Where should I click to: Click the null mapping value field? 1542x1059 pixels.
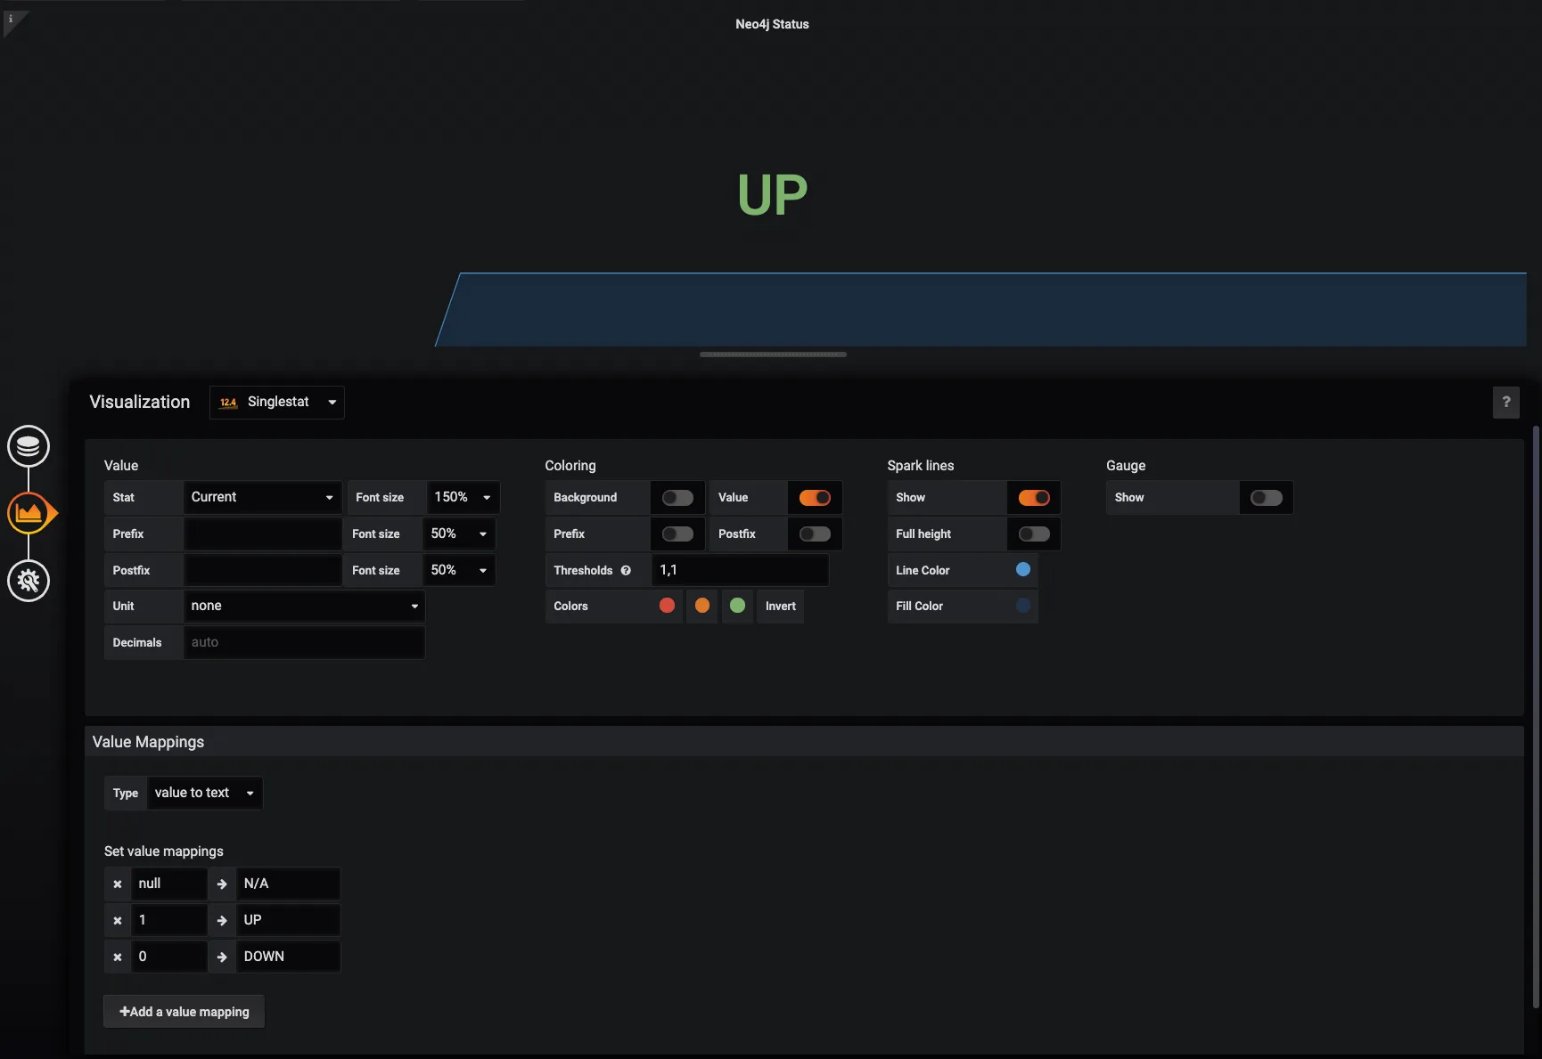169,884
